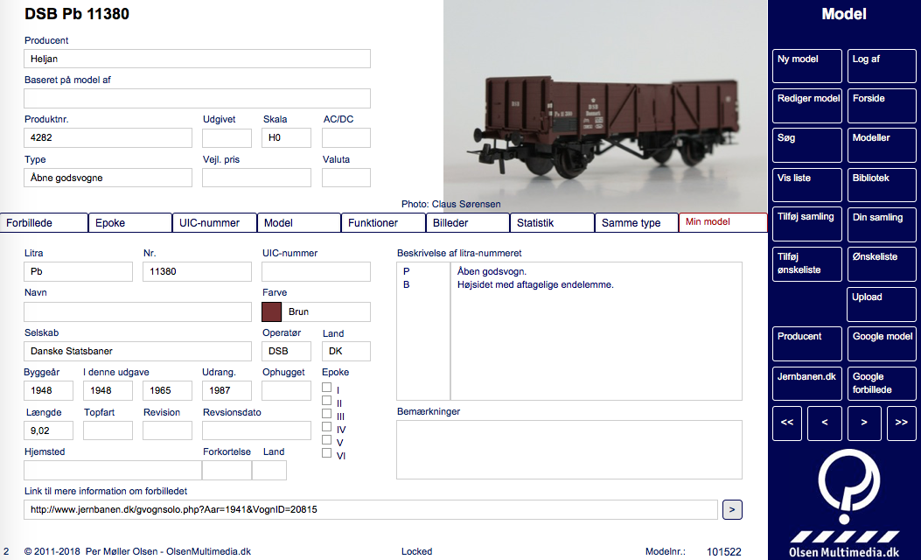
Task: Open the Bibliotek section
Action: [882, 185]
